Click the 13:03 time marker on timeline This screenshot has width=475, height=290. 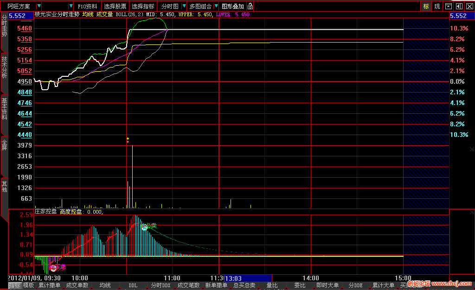[233, 278]
